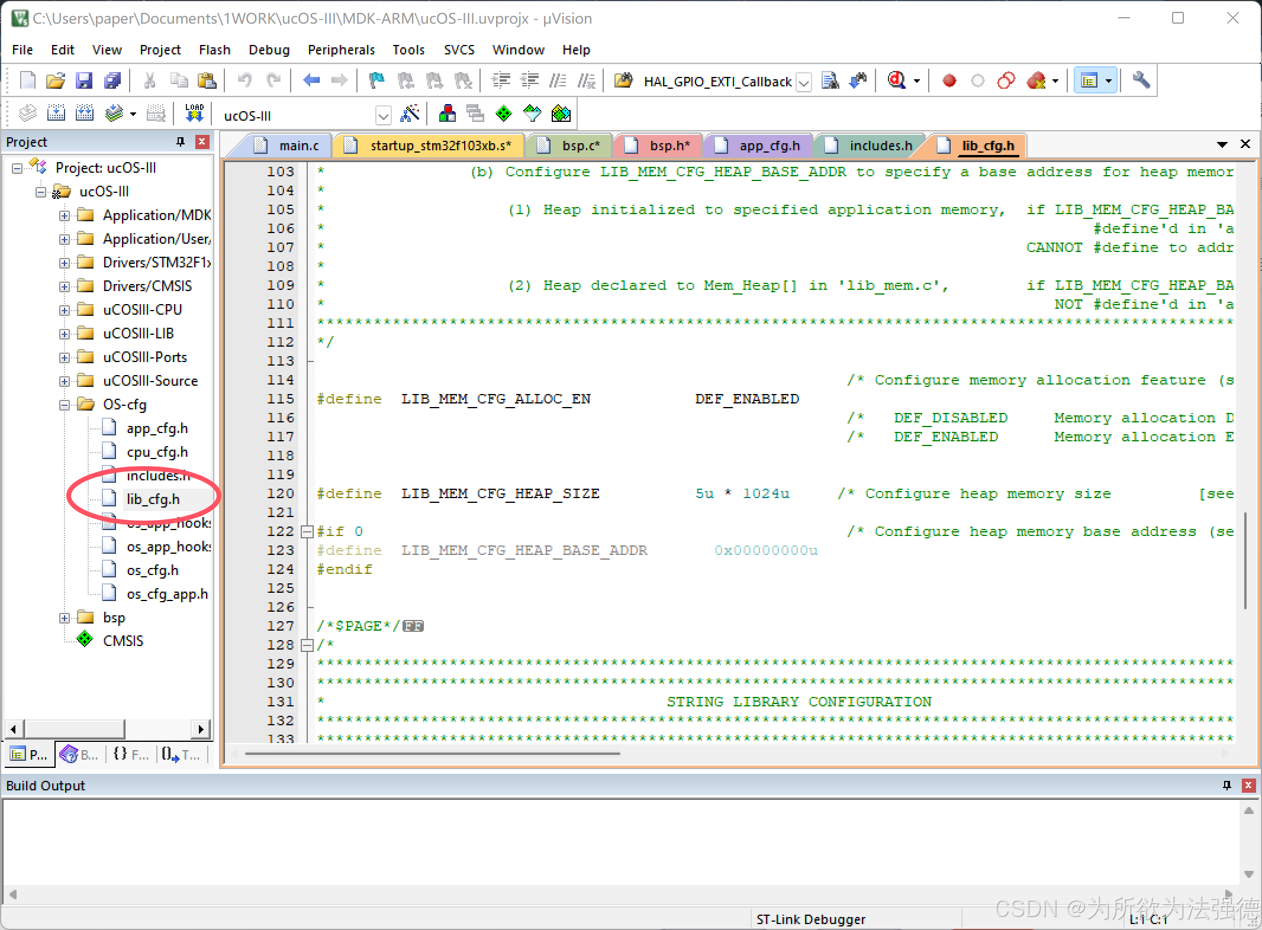Collapse the code block at line 122
Screen dimensions: 1262x930
click(307, 531)
